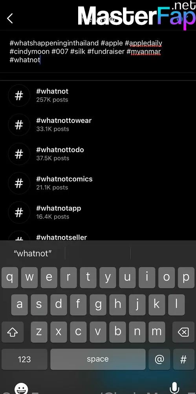Screen dimensions: 196x394
Task: Tap the shift arrow key
Action: pyautogui.click(x=13, y=333)
